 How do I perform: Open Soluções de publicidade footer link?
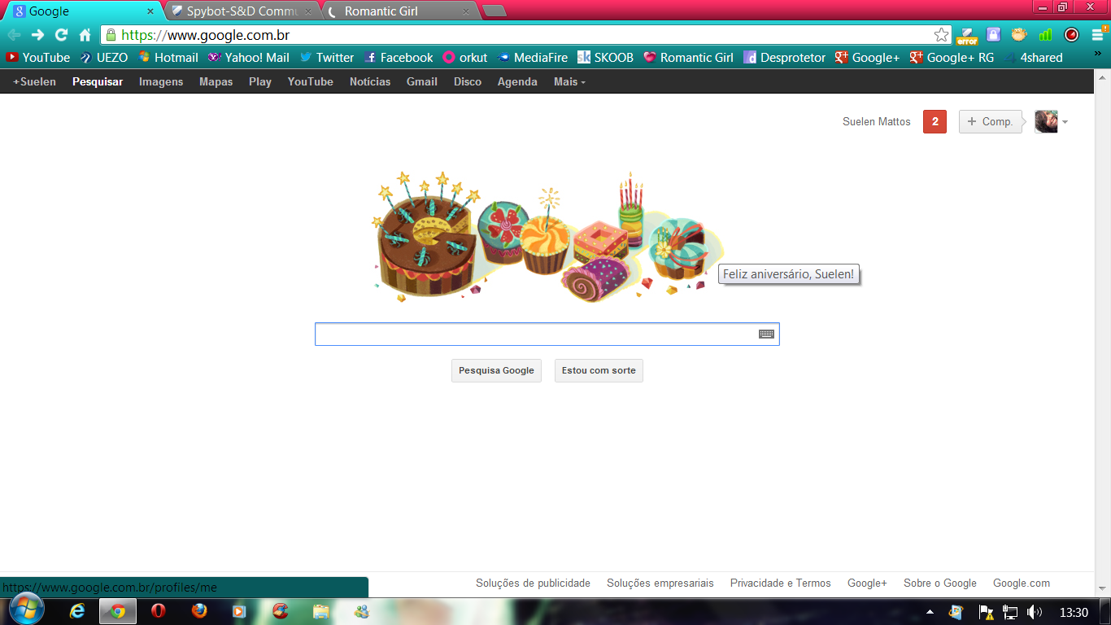533,583
